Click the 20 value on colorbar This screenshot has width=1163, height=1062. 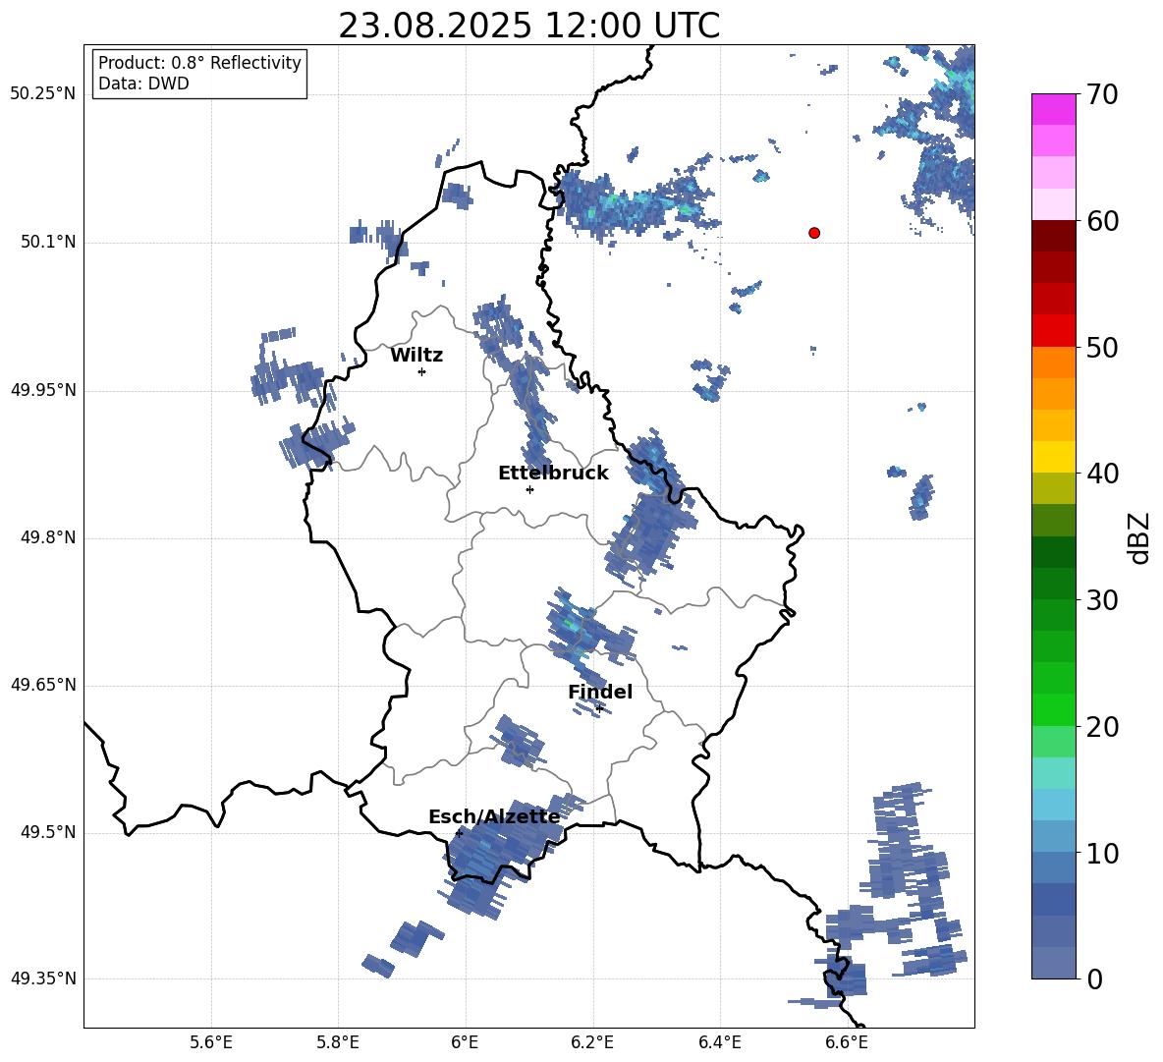click(x=1102, y=726)
